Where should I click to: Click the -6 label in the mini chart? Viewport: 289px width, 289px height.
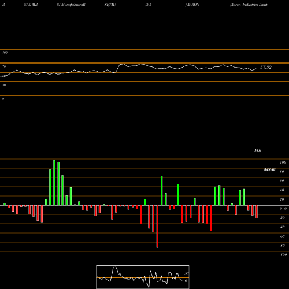pos(186,281)
